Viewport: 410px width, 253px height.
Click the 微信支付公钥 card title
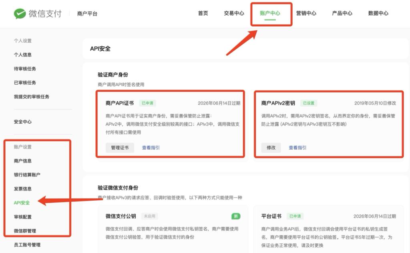click(121, 216)
